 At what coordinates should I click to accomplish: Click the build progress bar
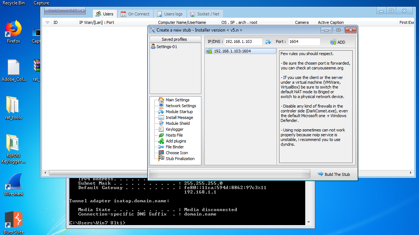(230, 174)
